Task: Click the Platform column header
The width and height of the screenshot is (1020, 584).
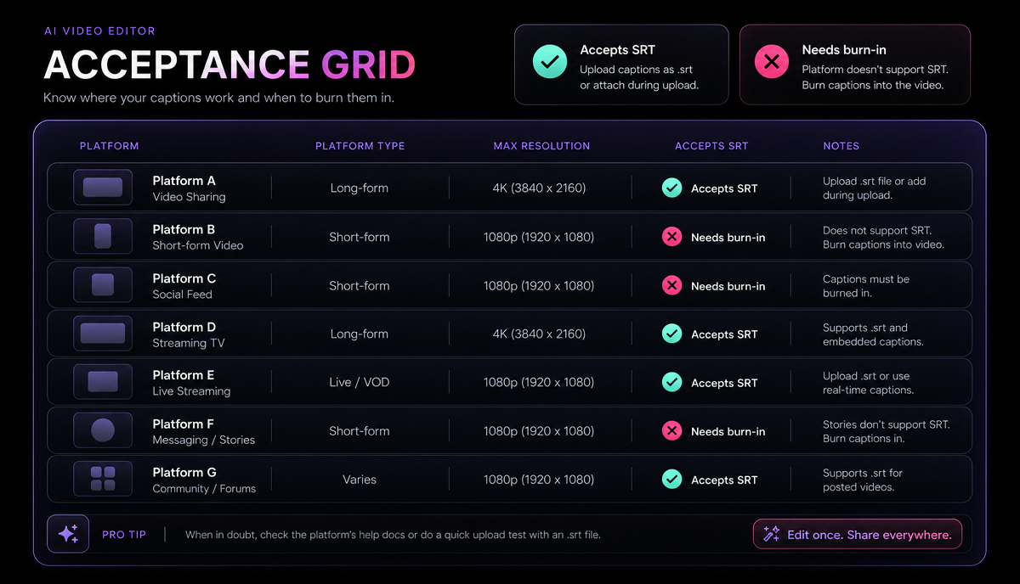Action: 109,146
